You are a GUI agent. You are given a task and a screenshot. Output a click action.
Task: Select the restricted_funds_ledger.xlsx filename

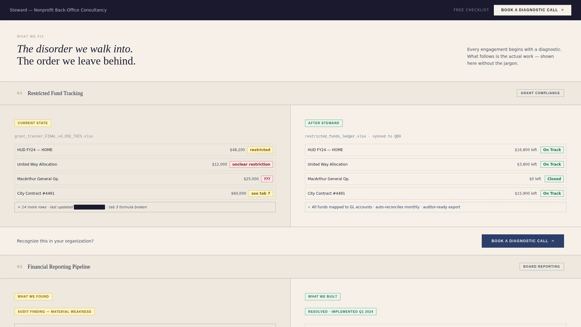click(x=335, y=137)
